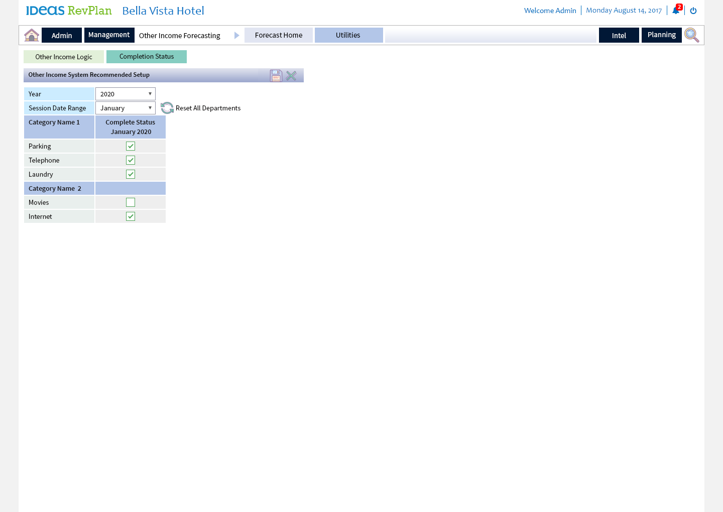Open the notifications bell icon
723x512 pixels.
click(x=676, y=11)
